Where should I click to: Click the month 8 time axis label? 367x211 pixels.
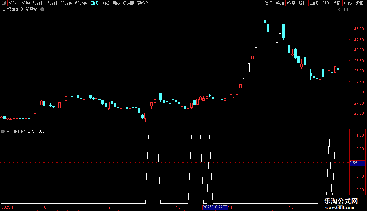point(45,207)
